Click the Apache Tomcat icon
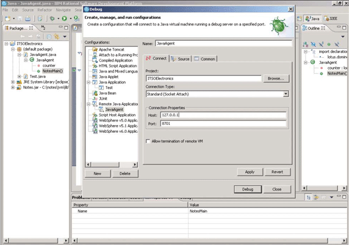This screenshot has width=349, height=245. pyautogui.click(x=95, y=49)
